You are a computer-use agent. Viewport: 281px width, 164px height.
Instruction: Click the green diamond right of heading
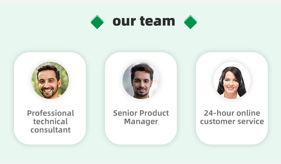click(190, 22)
